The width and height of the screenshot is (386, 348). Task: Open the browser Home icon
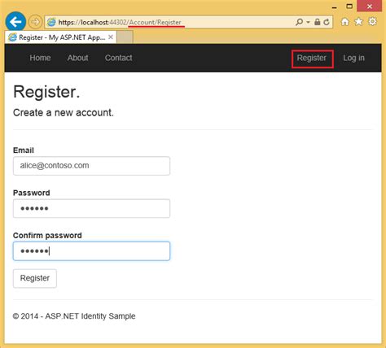[x=345, y=22]
